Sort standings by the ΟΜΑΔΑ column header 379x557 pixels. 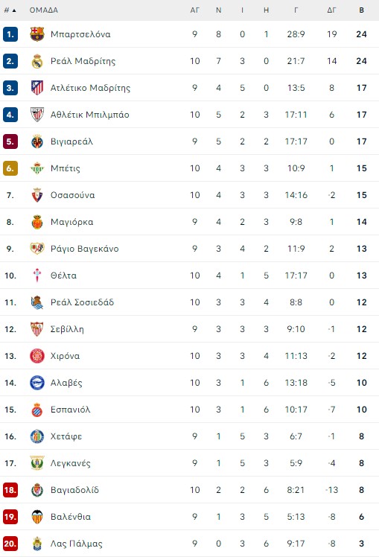click(44, 10)
